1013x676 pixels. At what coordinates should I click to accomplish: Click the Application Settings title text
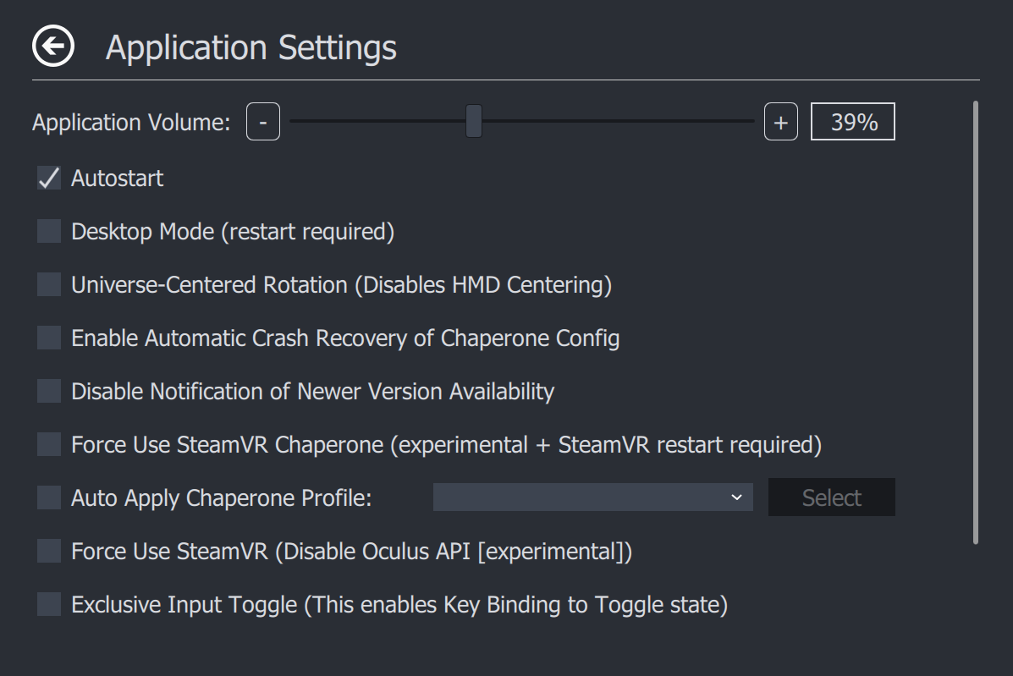[251, 47]
